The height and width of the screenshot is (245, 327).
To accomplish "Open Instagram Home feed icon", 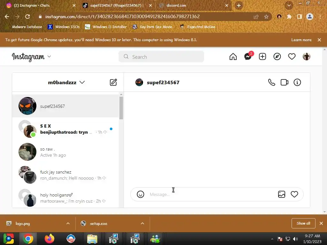I will pyautogui.click(x=233, y=57).
